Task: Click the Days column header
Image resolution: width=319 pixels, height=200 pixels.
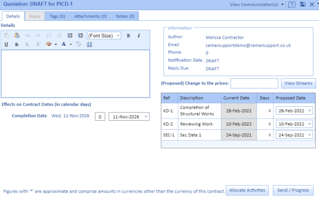Action: pyautogui.click(x=265, y=98)
